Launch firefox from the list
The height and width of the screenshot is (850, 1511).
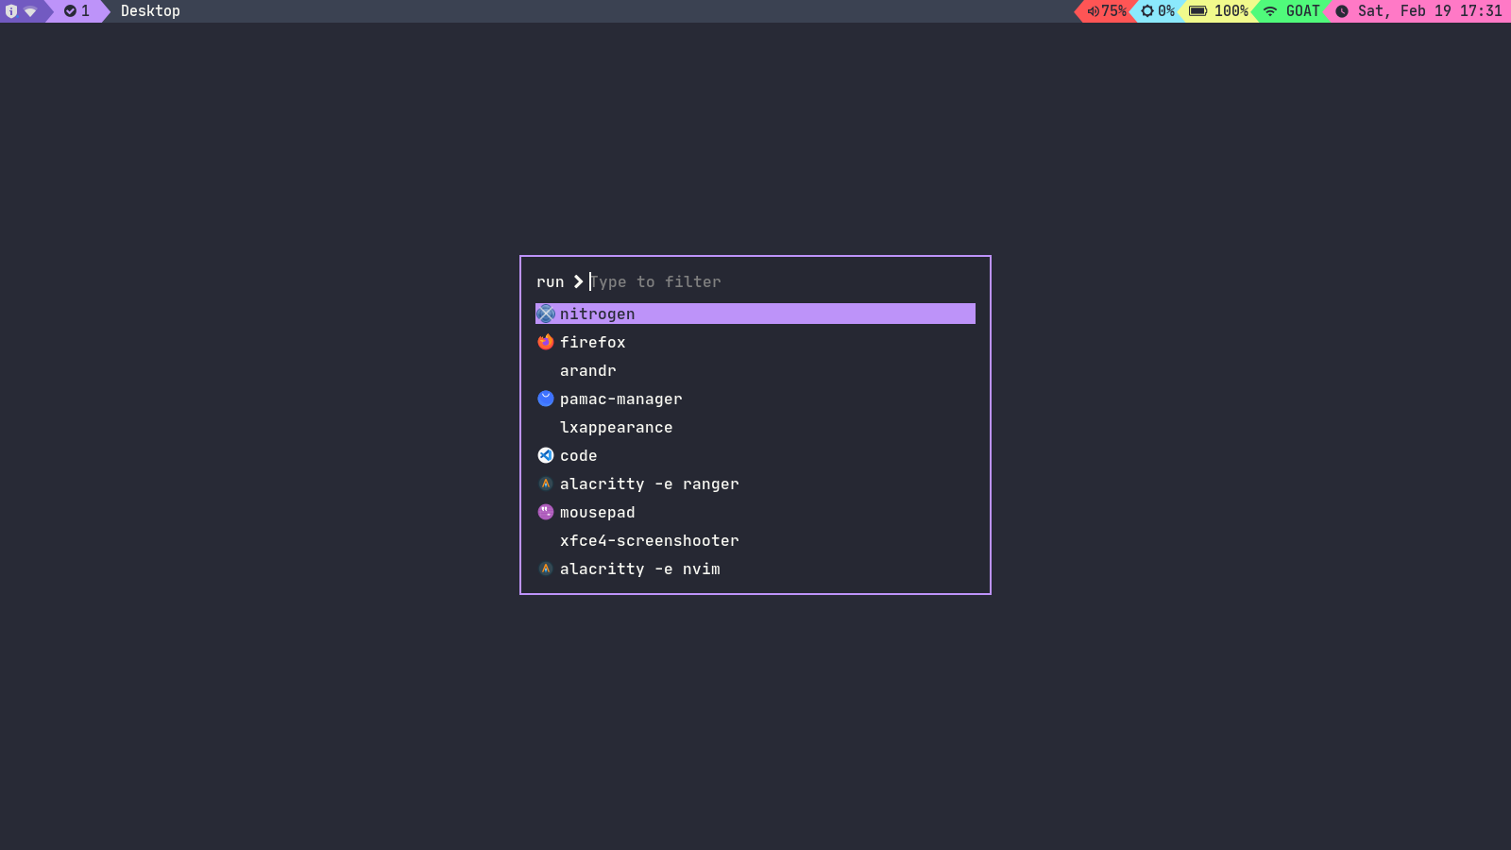coord(755,342)
